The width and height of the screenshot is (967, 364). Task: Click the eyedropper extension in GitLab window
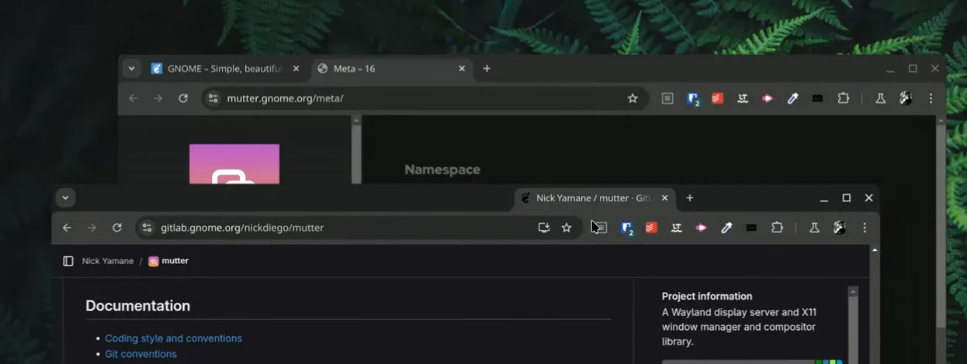[x=726, y=228]
